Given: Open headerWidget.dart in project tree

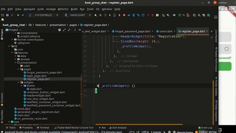Looking at the screenshot, I should pyautogui.click(x=38, y=96).
